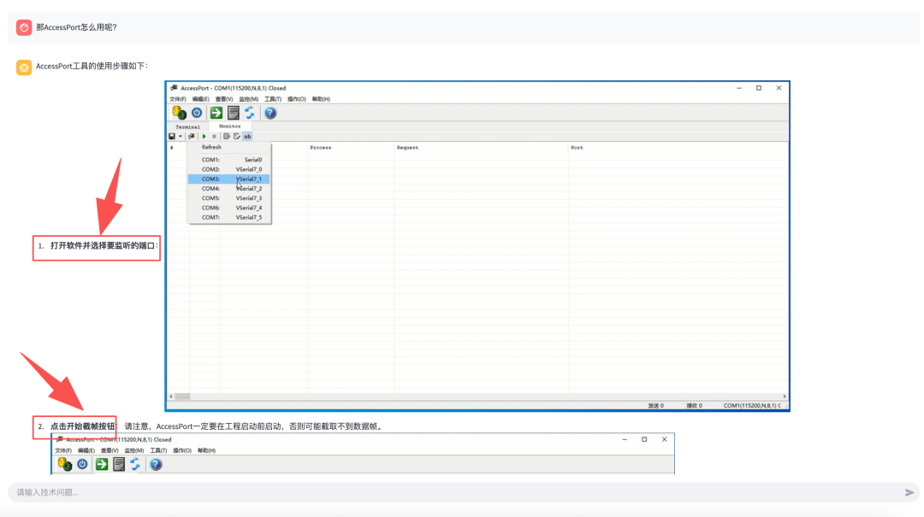Click the horizontal scrollbar in the AccessPort window
The image size is (924, 517).
(x=428, y=396)
